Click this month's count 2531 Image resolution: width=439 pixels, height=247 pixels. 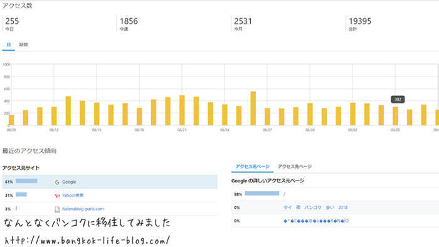click(243, 21)
